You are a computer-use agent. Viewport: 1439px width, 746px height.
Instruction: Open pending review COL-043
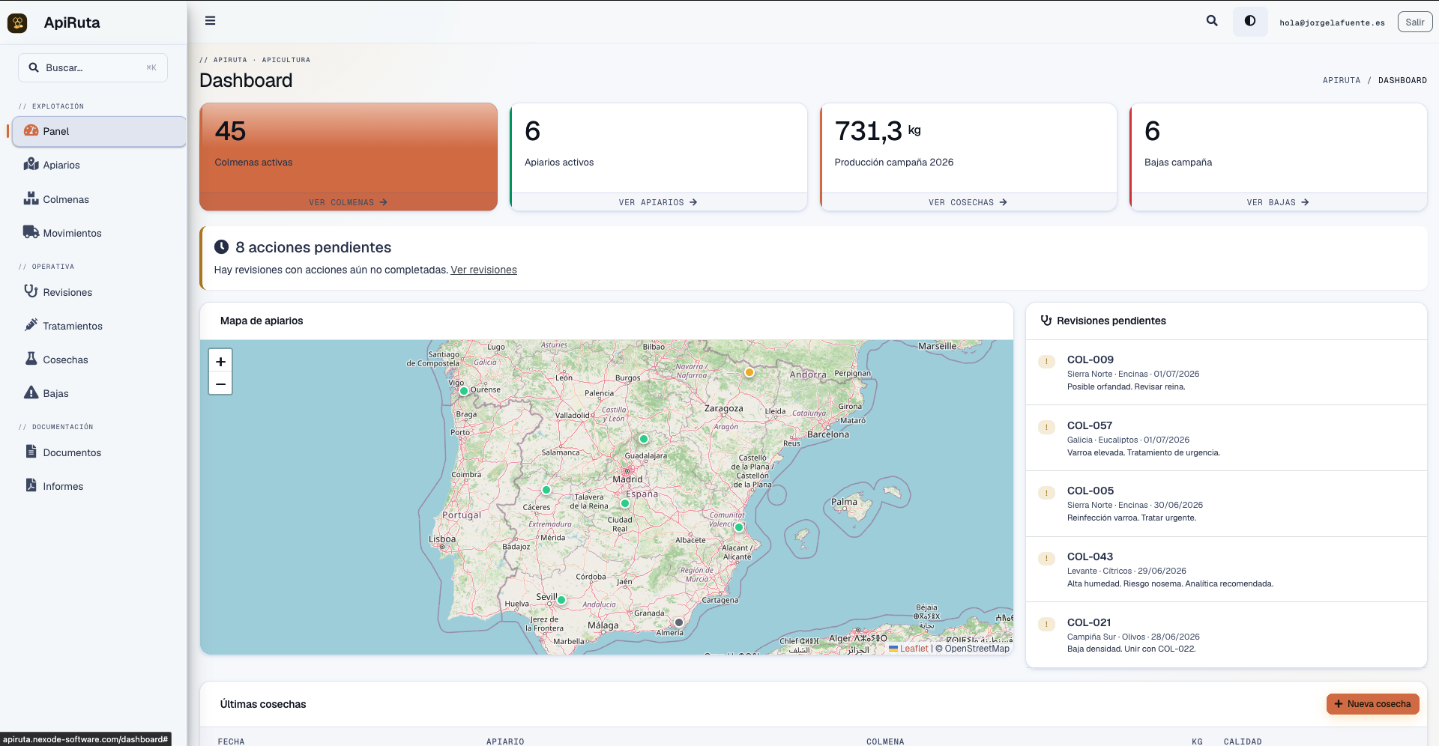(1226, 569)
